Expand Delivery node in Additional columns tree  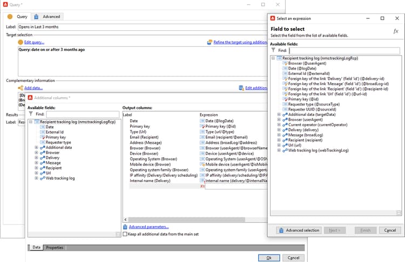(36, 157)
